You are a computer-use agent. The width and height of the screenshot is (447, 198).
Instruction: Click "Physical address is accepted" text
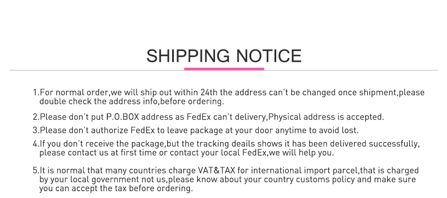click(x=325, y=117)
